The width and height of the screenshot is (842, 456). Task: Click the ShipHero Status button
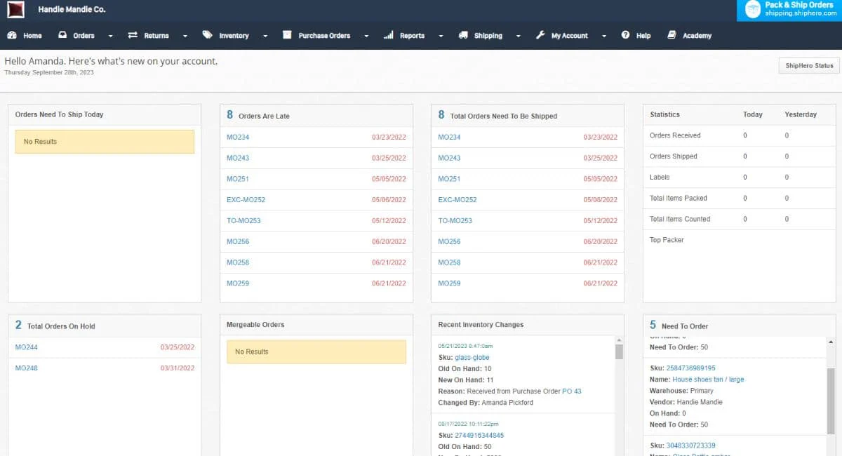click(x=809, y=65)
